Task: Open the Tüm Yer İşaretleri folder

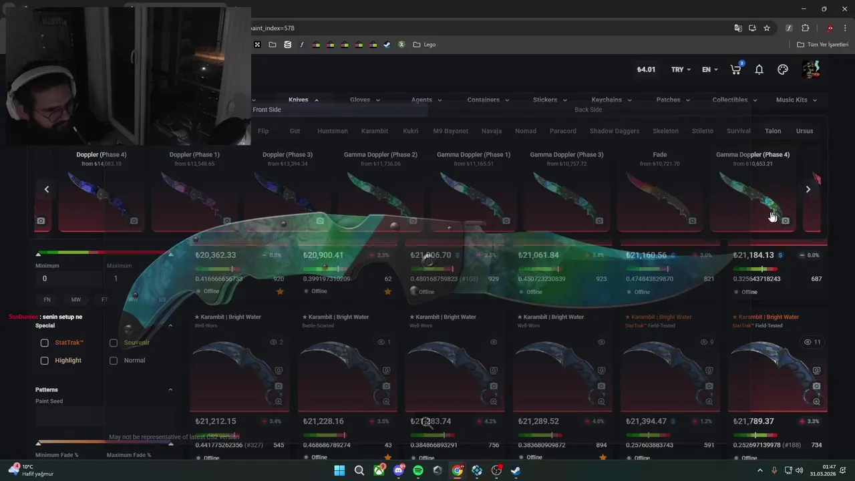Action: pyautogui.click(x=822, y=45)
